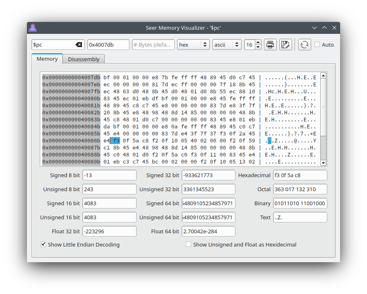Click the Seer application icon in title bar
The height and width of the screenshot is (294, 367).
click(x=33, y=28)
